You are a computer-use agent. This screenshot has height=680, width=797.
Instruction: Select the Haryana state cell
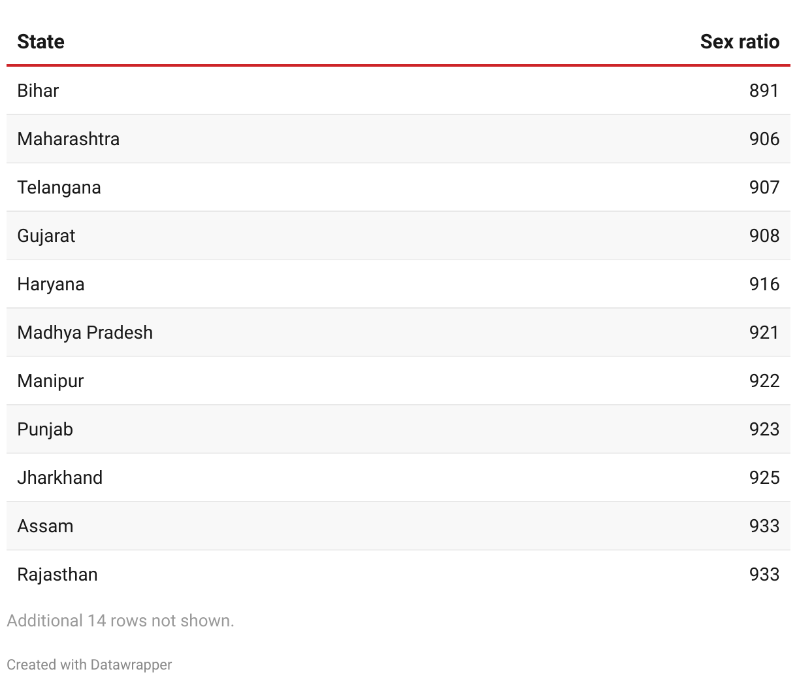point(50,284)
